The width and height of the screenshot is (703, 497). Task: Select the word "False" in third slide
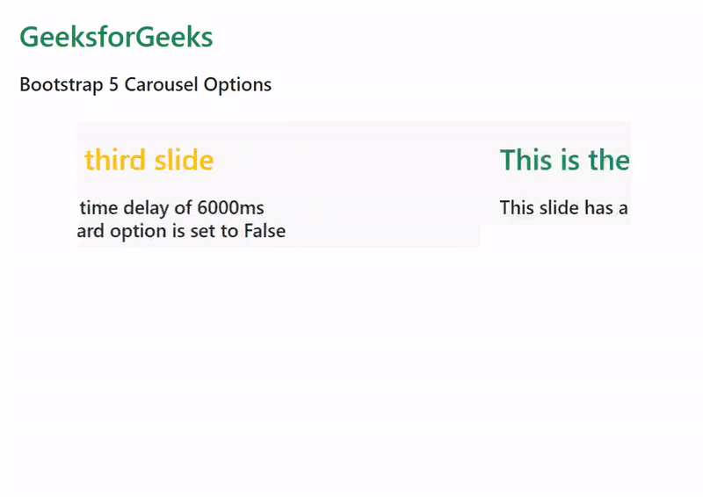coord(265,232)
